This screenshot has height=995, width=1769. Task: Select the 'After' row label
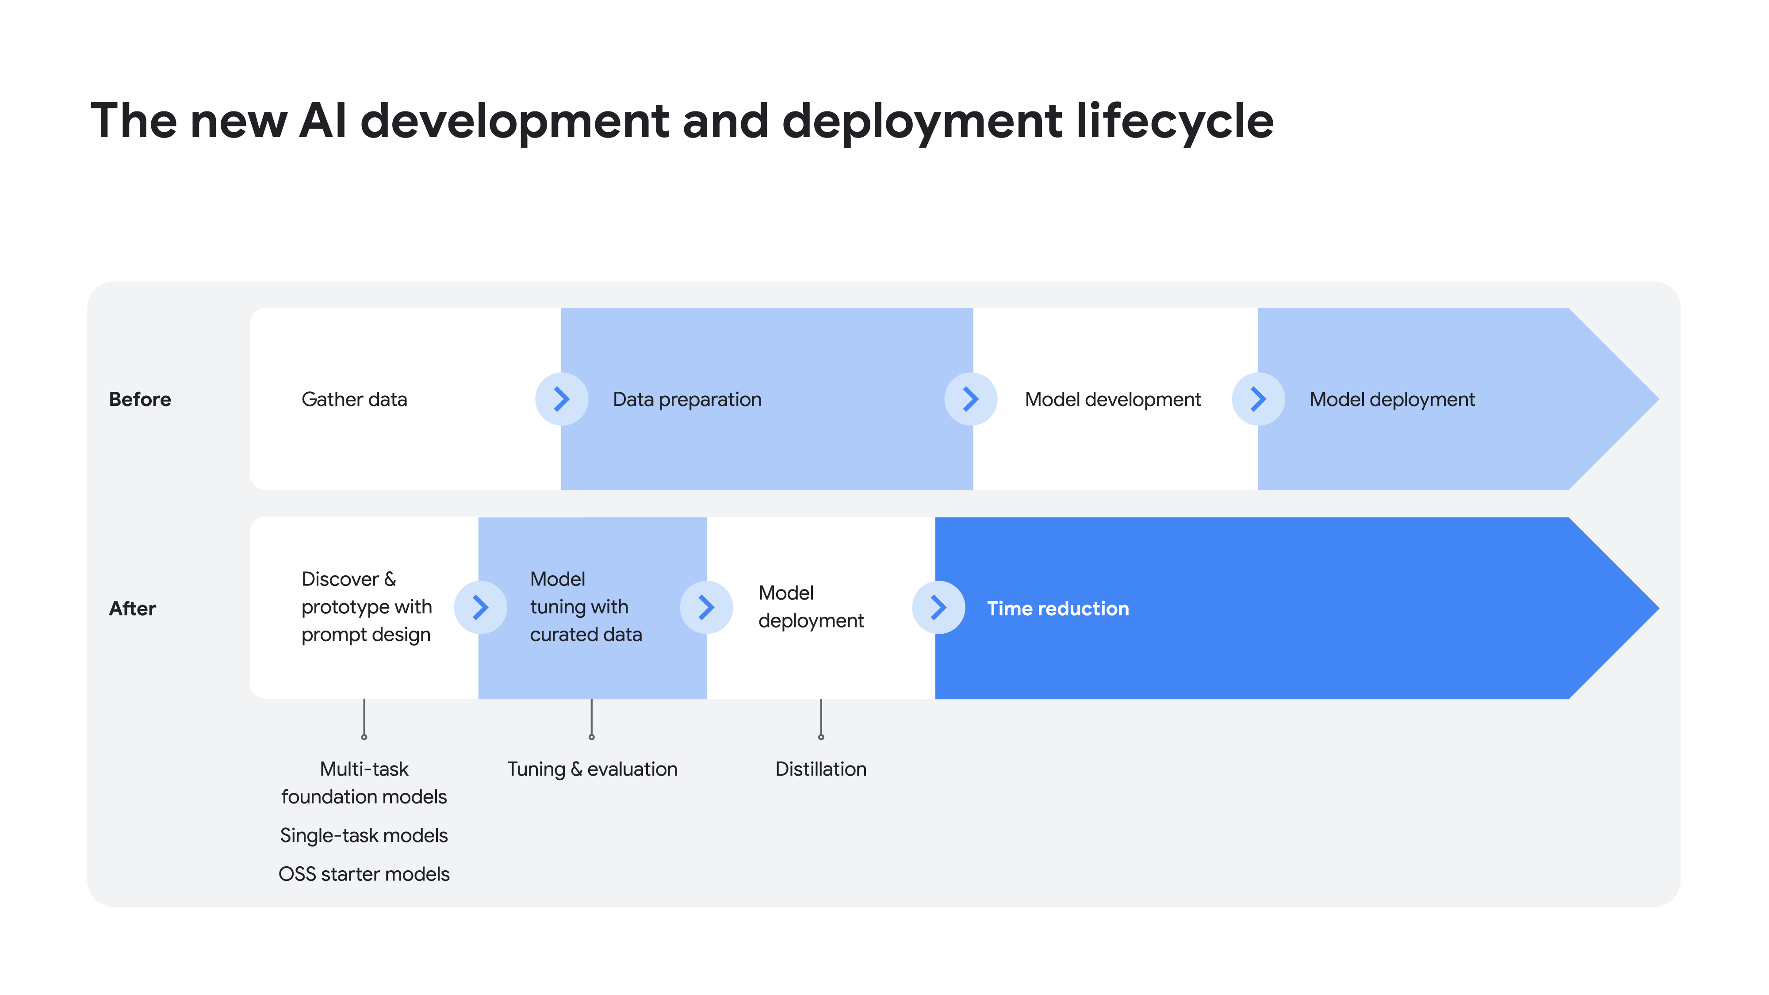pyautogui.click(x=133, y=608)
